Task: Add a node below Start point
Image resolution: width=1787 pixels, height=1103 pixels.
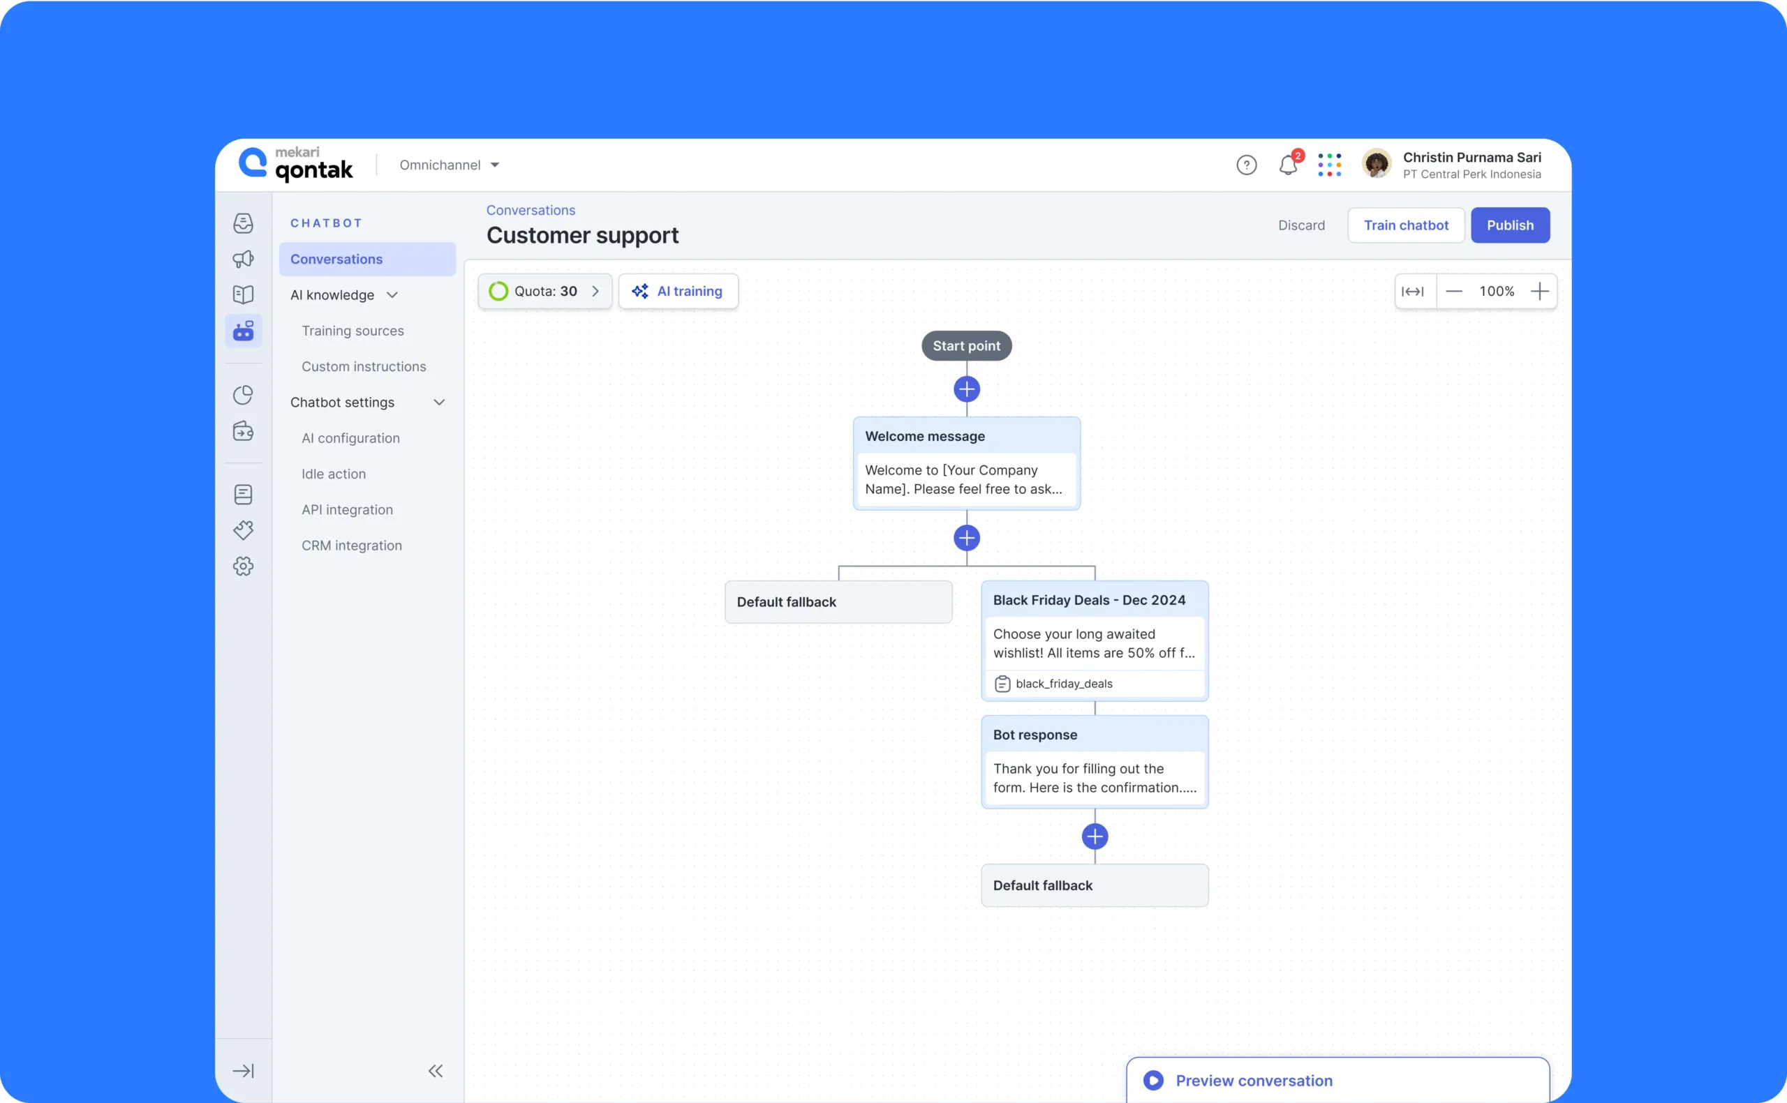Action: pos(966,389)
